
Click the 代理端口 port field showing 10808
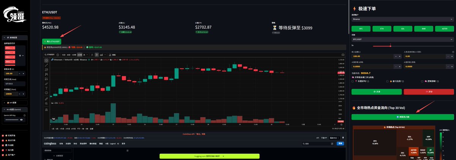10,93
